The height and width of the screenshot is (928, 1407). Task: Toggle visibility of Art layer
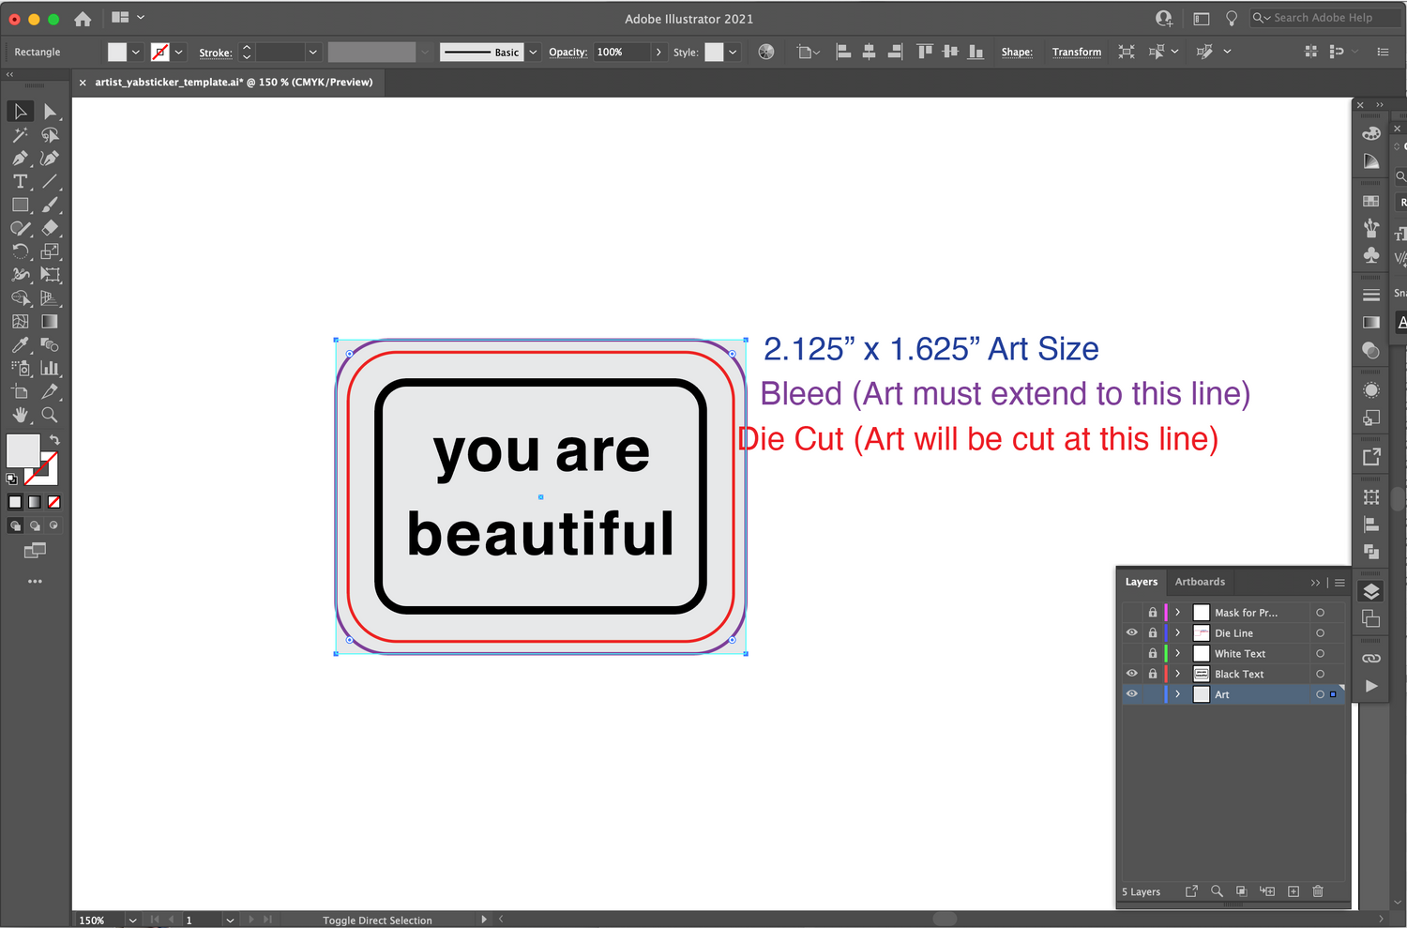(1132, 694)
